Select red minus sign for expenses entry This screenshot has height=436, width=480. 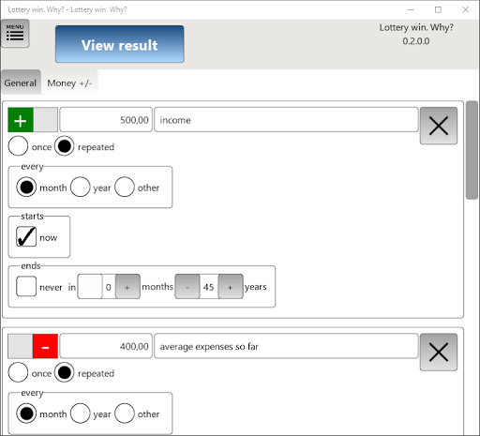pos(45,346)
